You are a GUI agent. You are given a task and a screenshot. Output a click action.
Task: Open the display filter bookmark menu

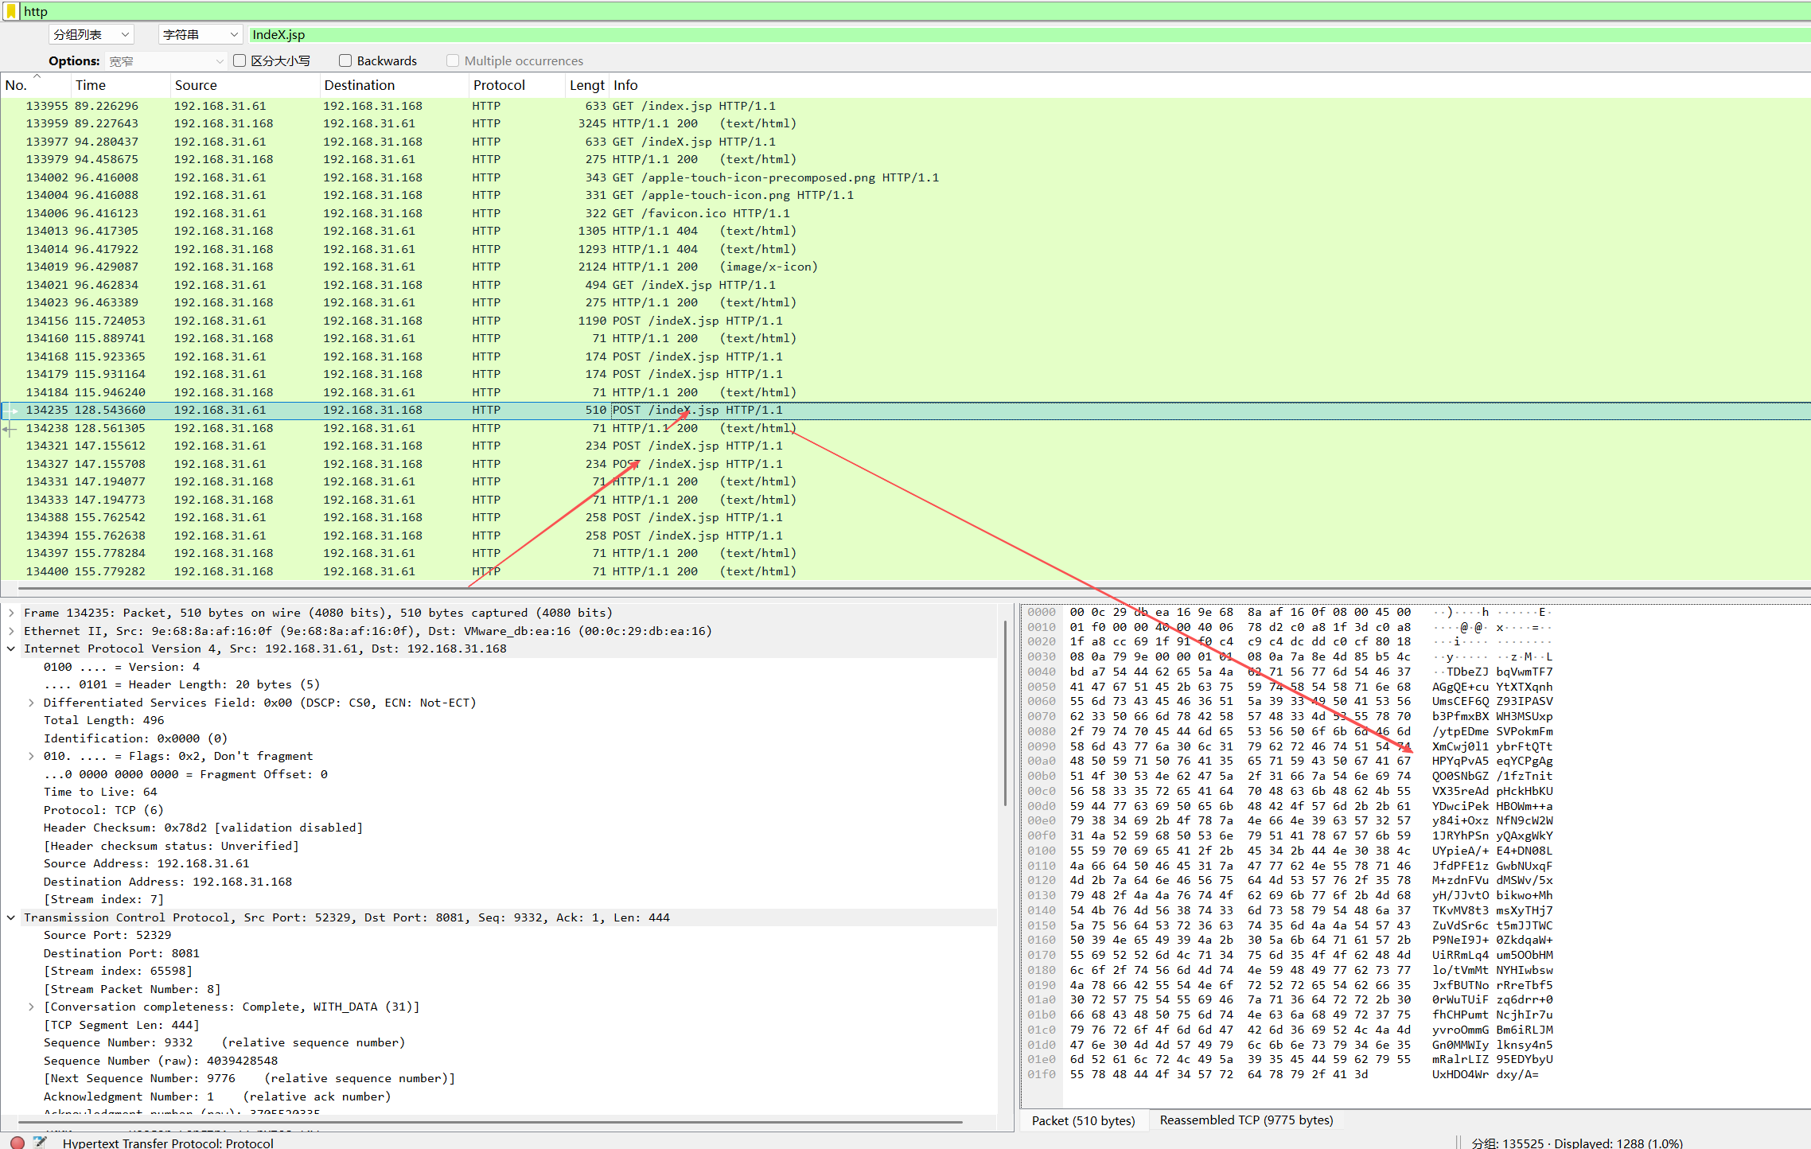11,11
